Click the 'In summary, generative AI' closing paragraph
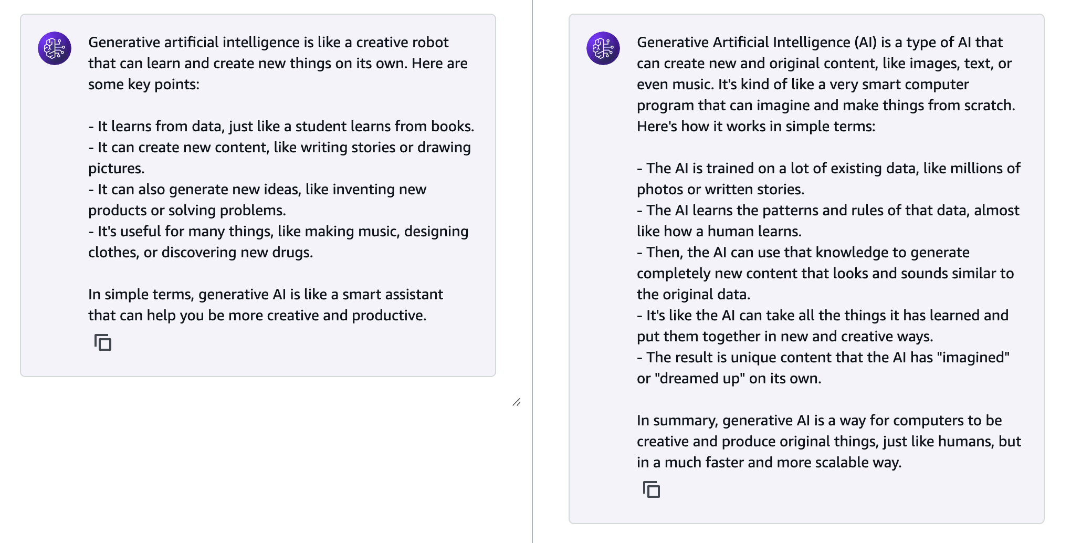 click(x=829, y=441)
